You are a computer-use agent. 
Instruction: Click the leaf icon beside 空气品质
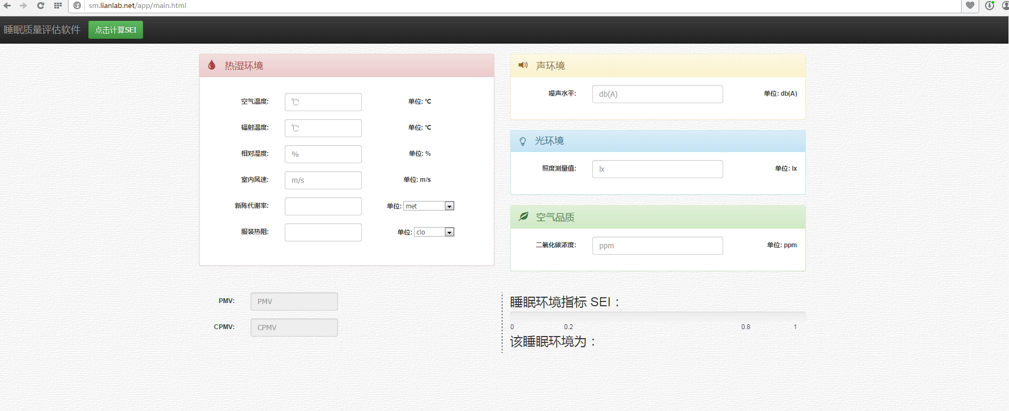524,216
